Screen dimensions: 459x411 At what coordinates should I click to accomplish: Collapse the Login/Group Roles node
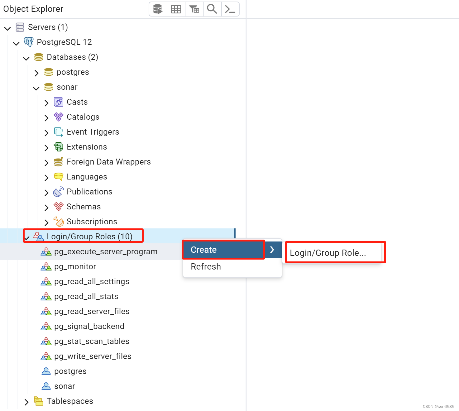(x=27, y=238)
